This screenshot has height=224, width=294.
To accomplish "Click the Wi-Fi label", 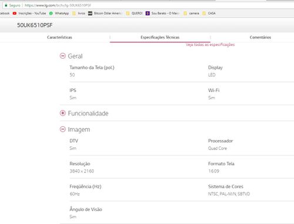I will click(x=213, y=91).
